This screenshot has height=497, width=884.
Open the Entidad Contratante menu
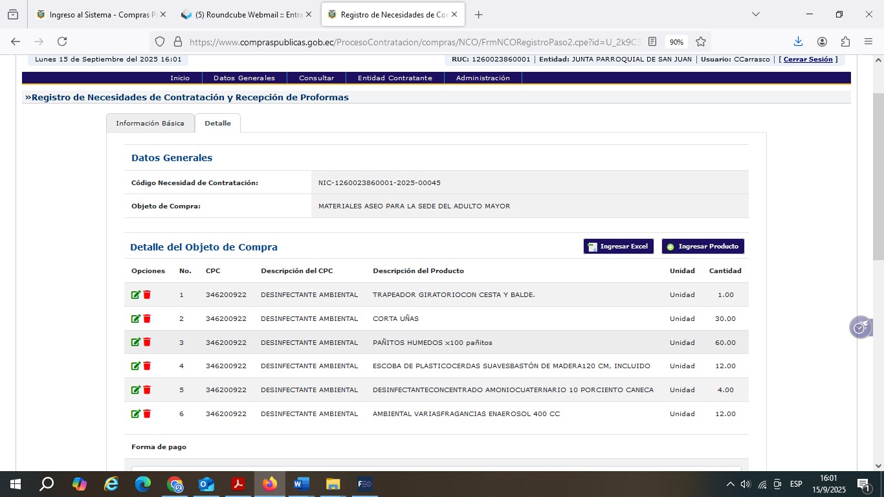click(395, 78)
